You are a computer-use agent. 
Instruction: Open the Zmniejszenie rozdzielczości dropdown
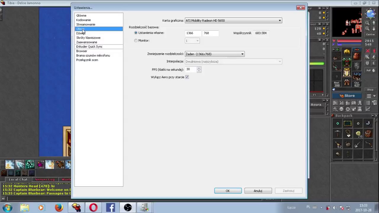click(215, 54)
